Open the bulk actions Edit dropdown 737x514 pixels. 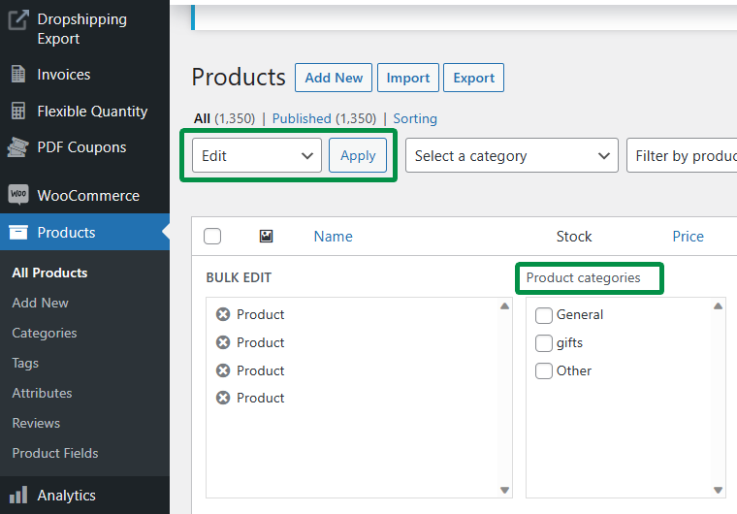point(257,155)
